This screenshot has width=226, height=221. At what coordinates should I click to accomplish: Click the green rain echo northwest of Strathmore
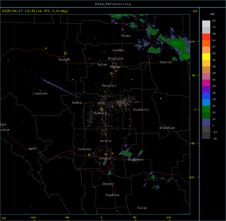click(x=126, y=153)
